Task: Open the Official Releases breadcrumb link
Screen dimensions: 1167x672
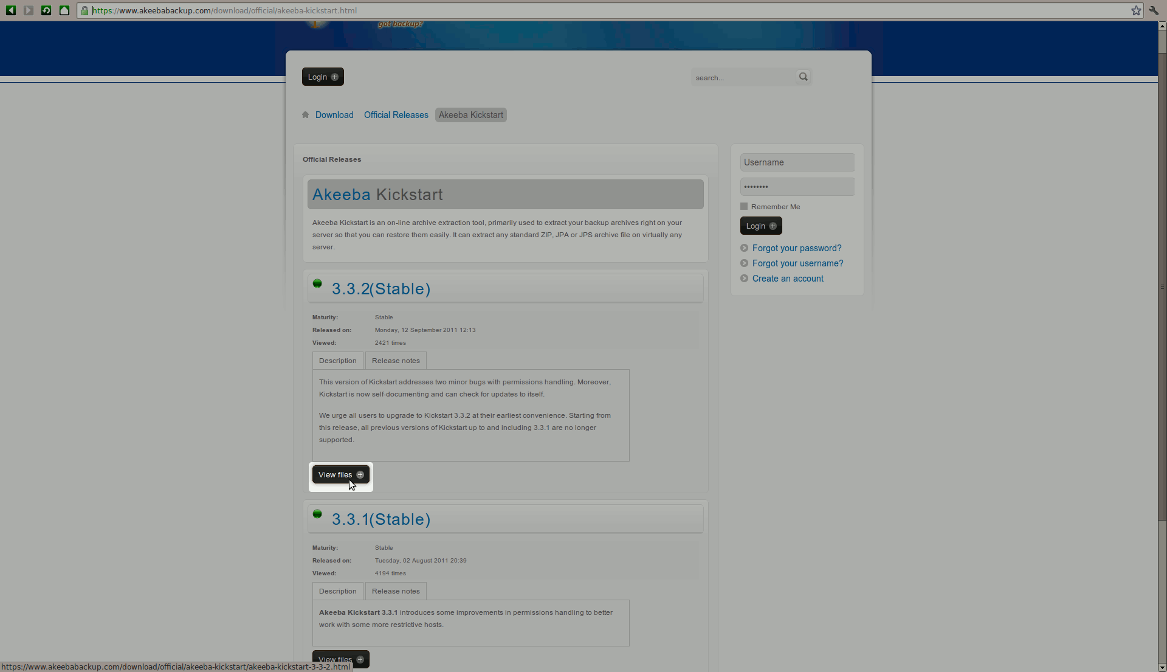Action: (396, 115)
